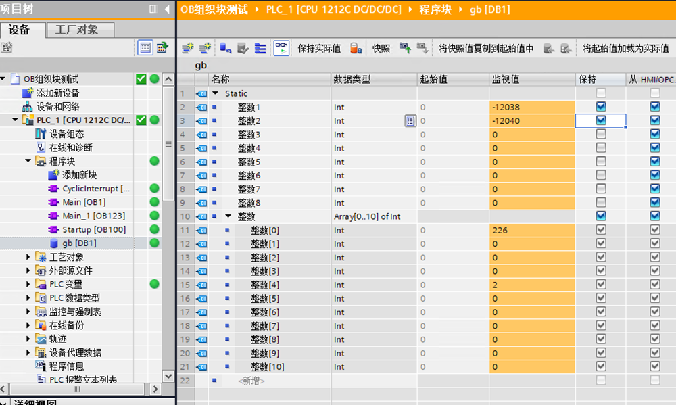Open 添加新设备 in the project tree

pos(57,93)
